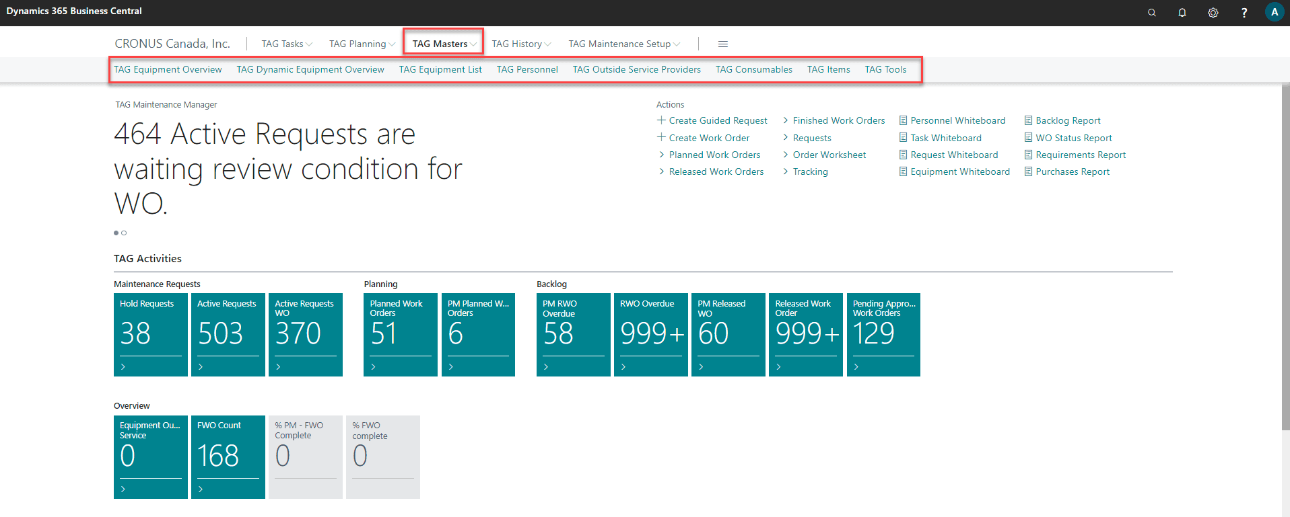The image size is (1290, 517).
Task: Click the arrow on PM RWO Overdue tile
Action: 546,367
